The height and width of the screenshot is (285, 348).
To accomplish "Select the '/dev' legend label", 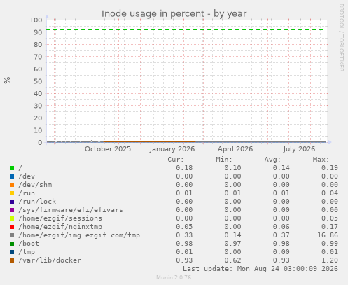I will [x=27, y=176].
